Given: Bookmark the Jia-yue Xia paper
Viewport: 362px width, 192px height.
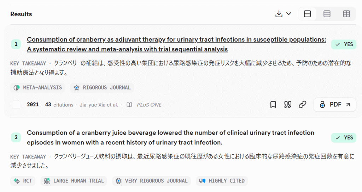Looking at the screenshot, I should (x=273, y=105).
